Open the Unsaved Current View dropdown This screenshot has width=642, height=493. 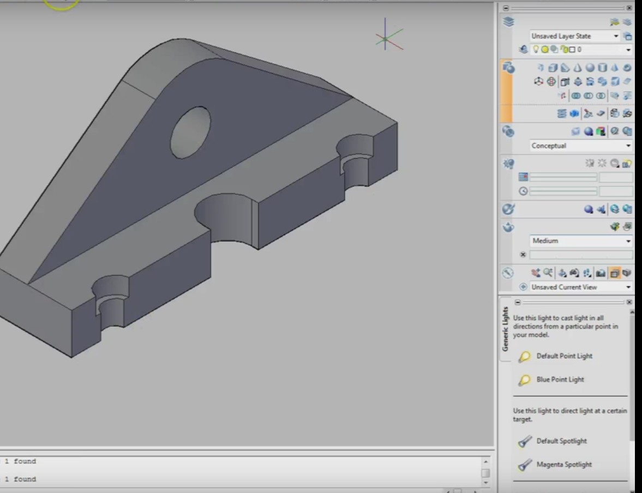628,286
